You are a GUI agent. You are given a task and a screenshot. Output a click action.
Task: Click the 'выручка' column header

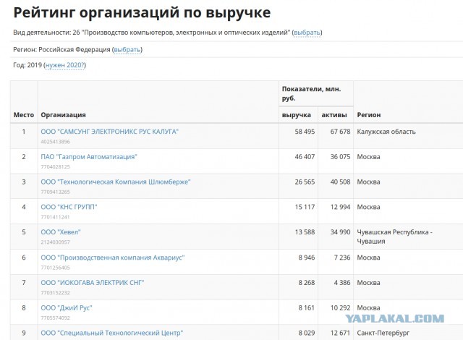pos(296,115)
